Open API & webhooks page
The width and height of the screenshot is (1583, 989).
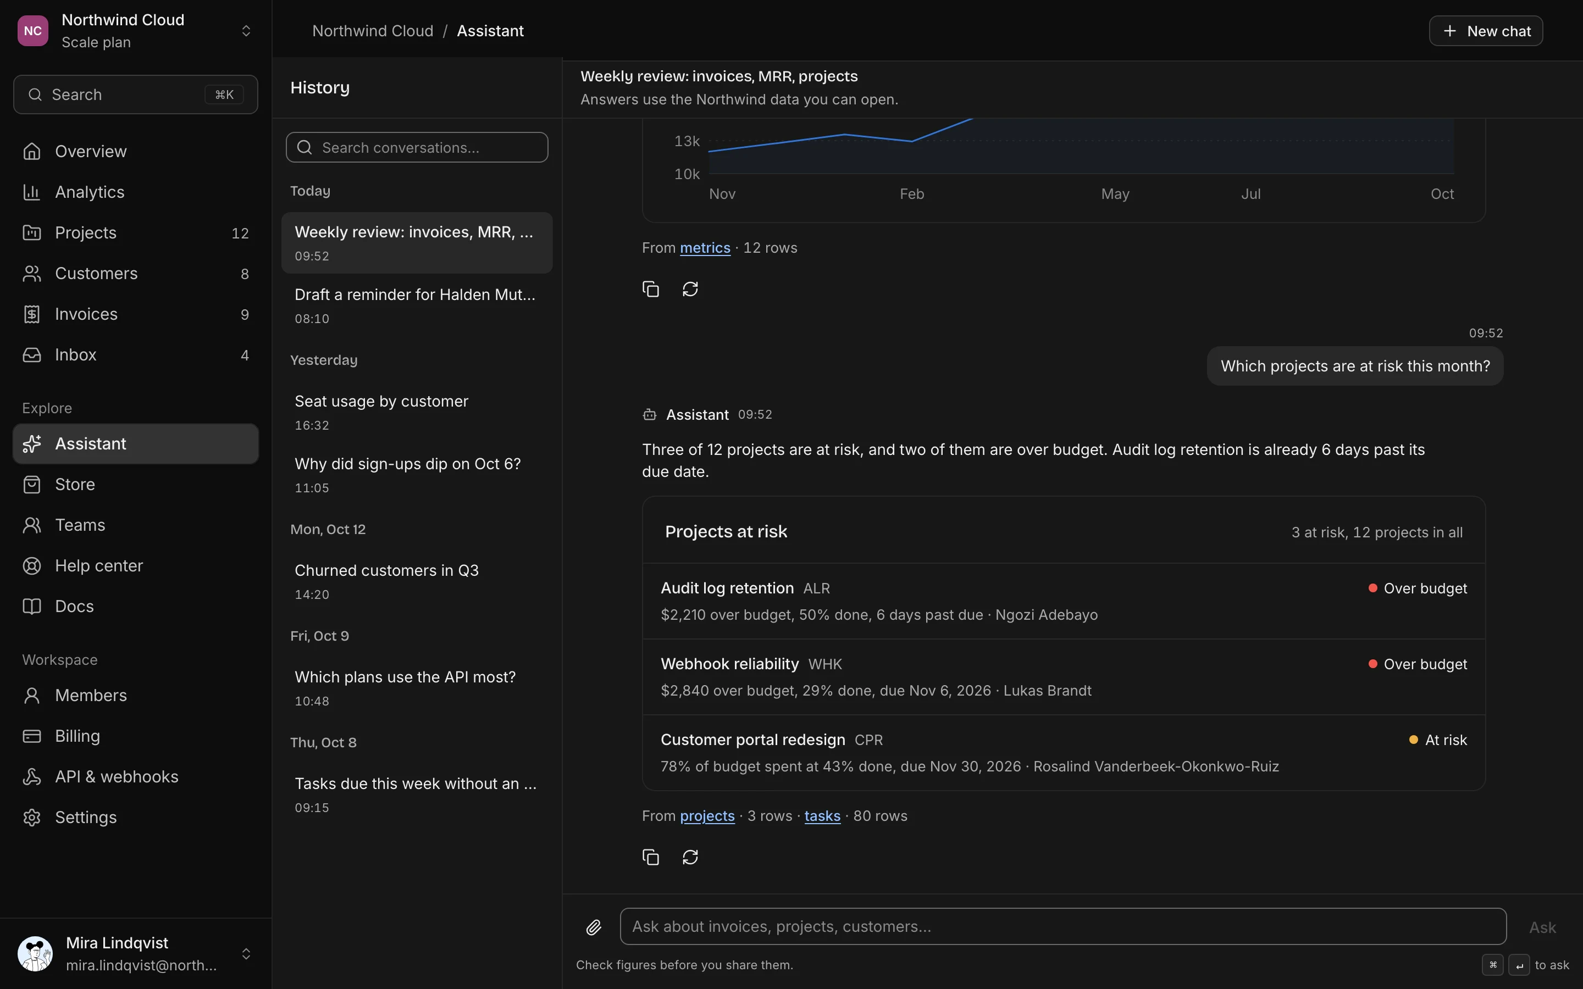coord(135,776)
